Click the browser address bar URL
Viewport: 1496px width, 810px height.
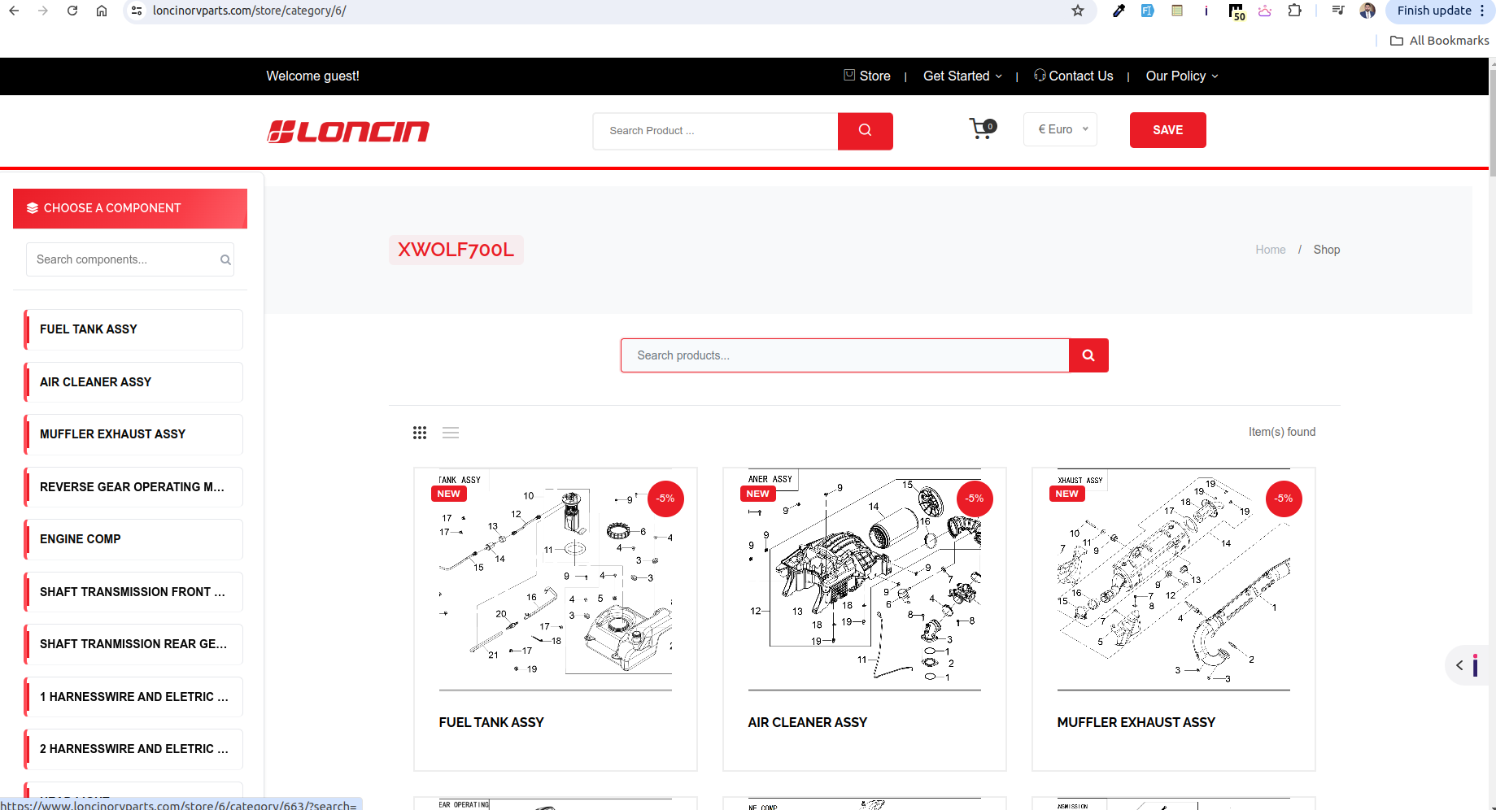point(249,11)
